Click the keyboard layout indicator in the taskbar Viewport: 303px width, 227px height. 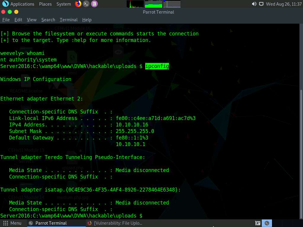(x=257, y=223)
